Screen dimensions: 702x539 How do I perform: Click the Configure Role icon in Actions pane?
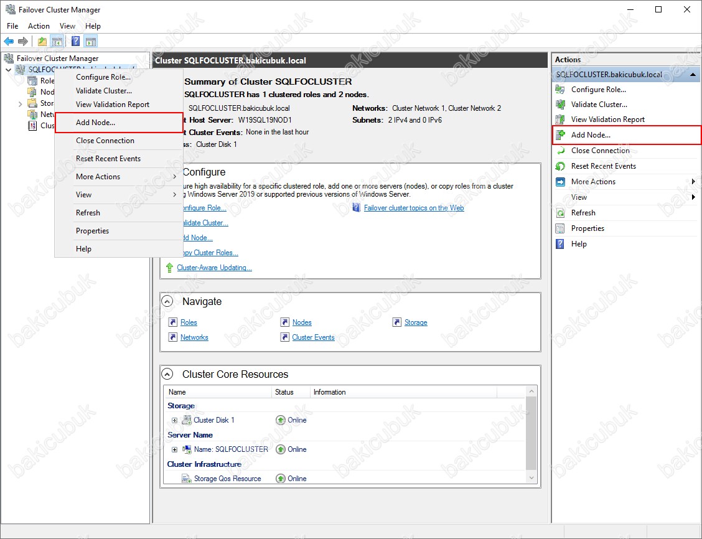[x=560, y=90]
